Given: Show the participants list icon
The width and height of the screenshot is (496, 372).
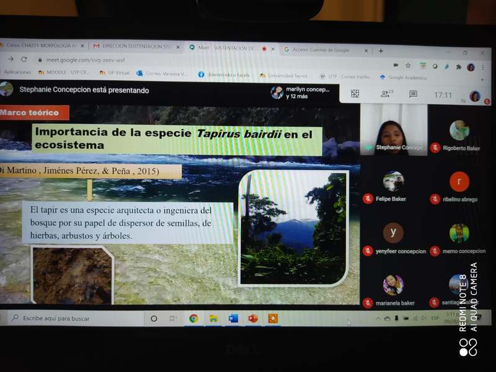Looking at the screenshot, I should click(x=386, y=94).
